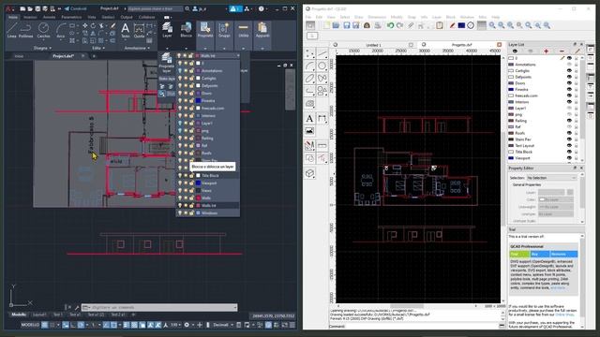Click the Proprietà layer icon in flyout

coord(167,63)
